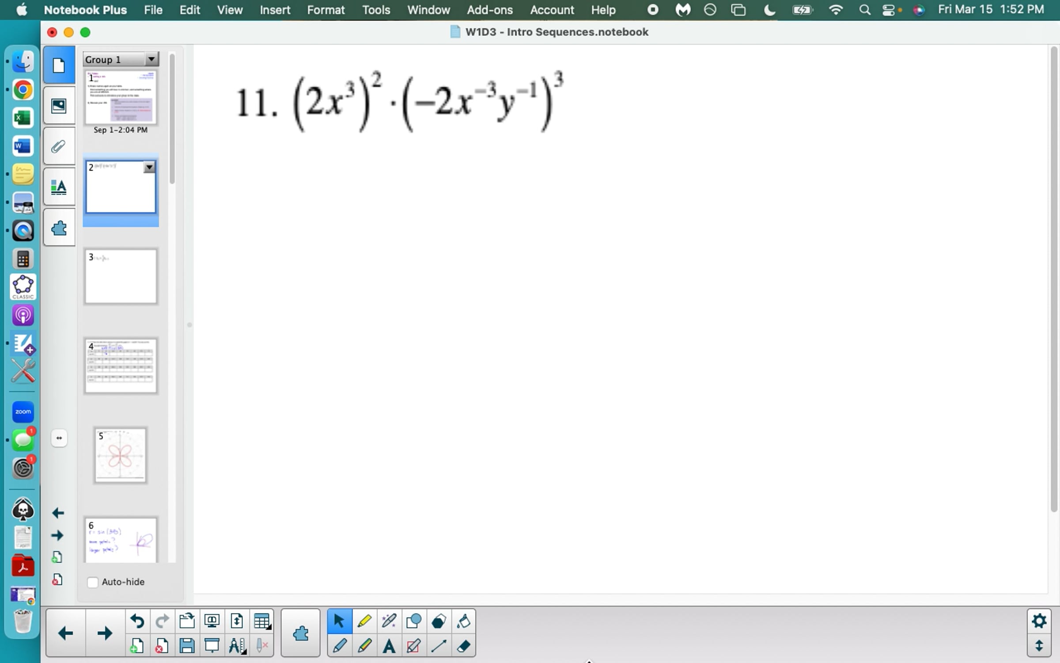Go to next page using the large right arrow

104,633
